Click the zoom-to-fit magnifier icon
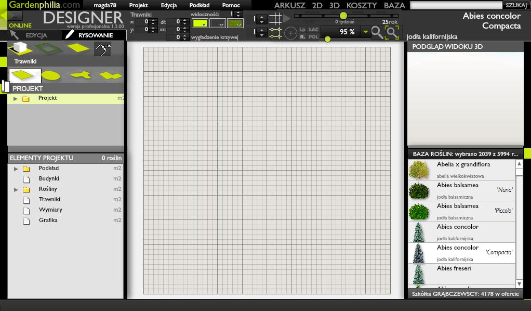Screen dimensions: 531x311 [392, 33]
